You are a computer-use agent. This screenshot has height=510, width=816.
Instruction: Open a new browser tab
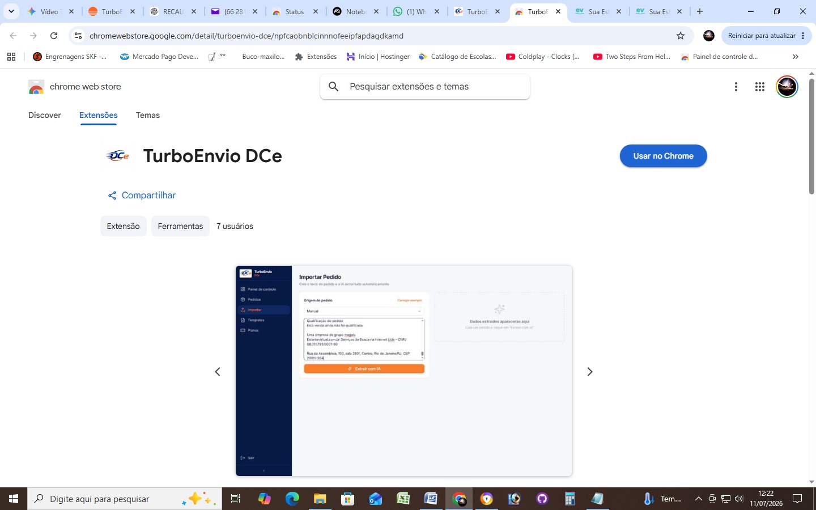[700, 11]
